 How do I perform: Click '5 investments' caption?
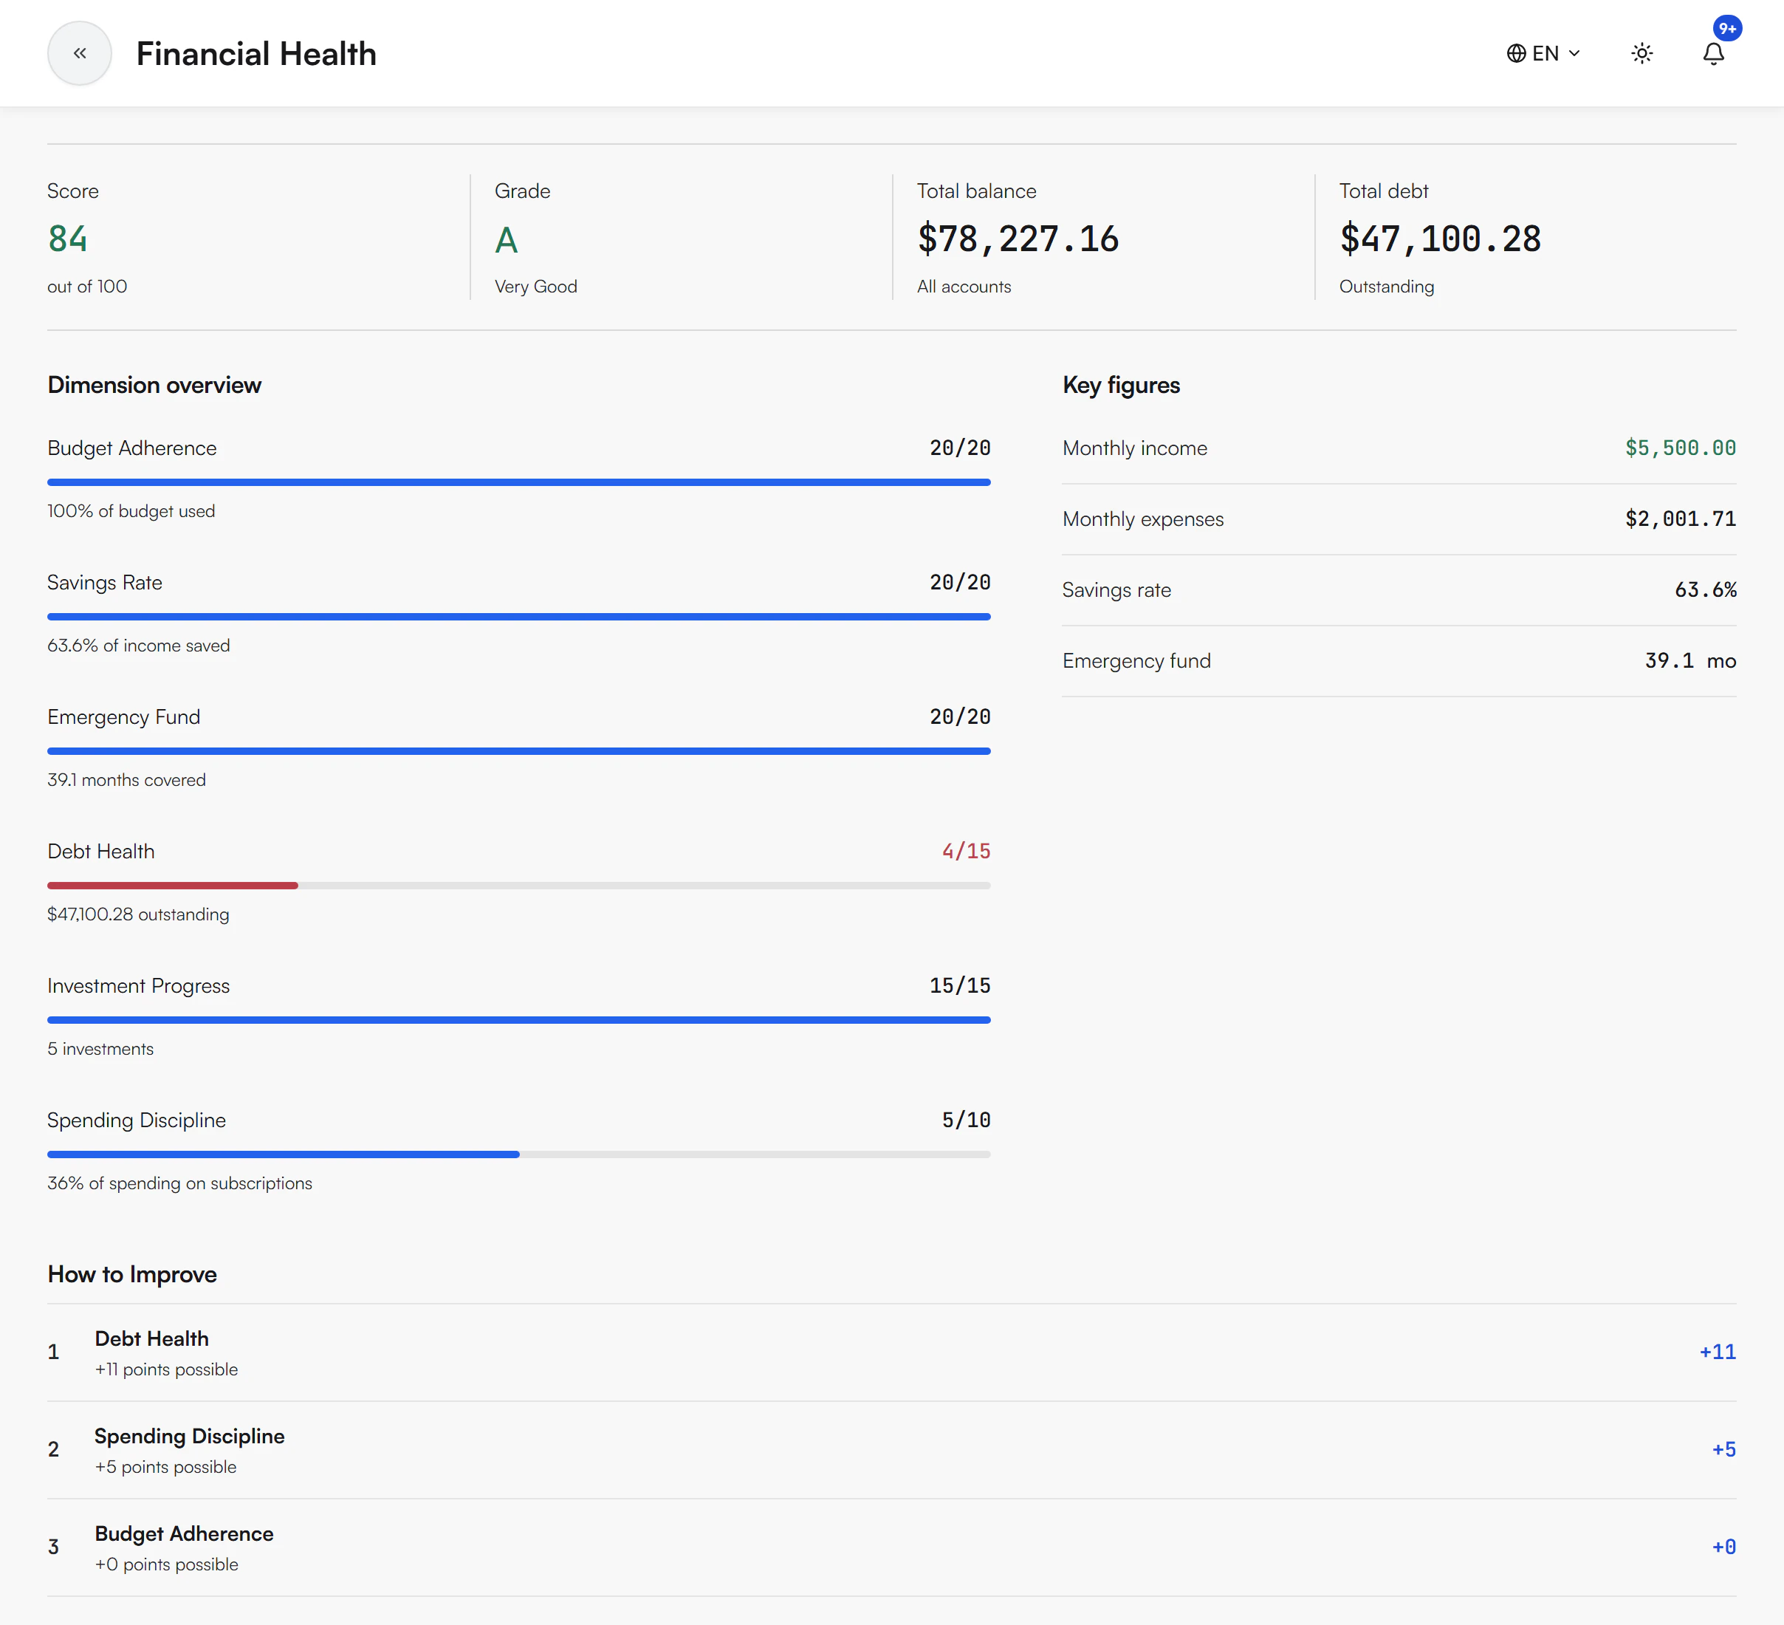(101, 1049)
